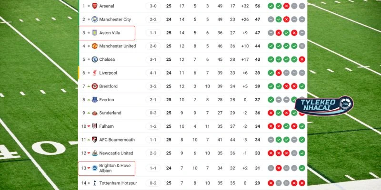The image size is (381, 190).
Task: Click the Tylekeo Nhacai watermark logo
Action: (x=324, y=107)
